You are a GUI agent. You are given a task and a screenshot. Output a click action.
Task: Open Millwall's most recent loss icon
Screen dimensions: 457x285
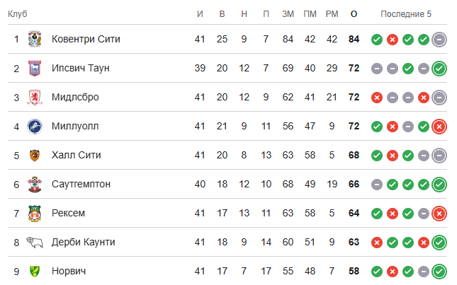[439, 127]
